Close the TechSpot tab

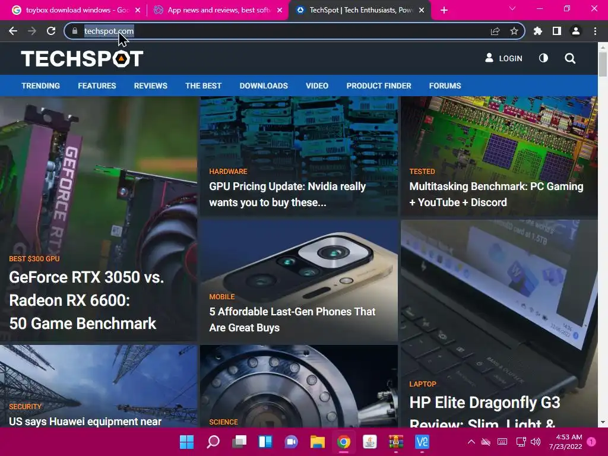click(x=422, y=10)
